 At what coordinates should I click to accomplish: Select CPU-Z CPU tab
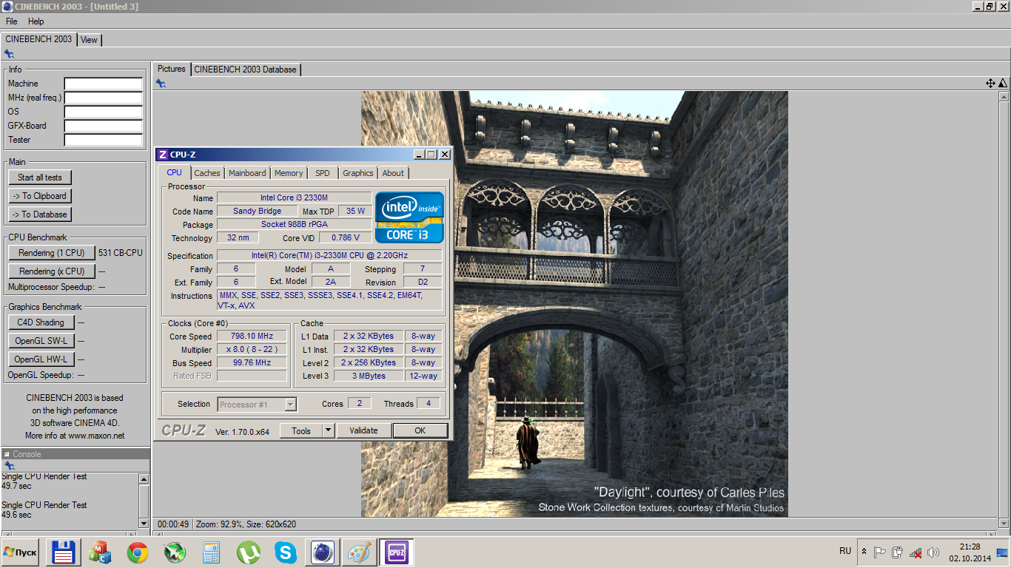point(174,172)
